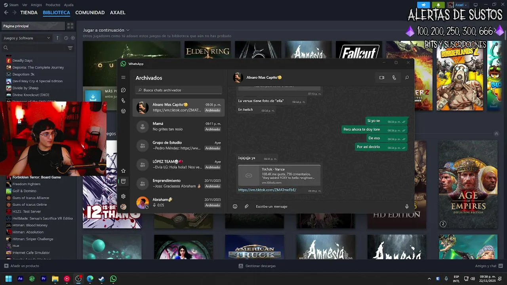Open the Grupo de Estudio archived chat

(179, 145)
